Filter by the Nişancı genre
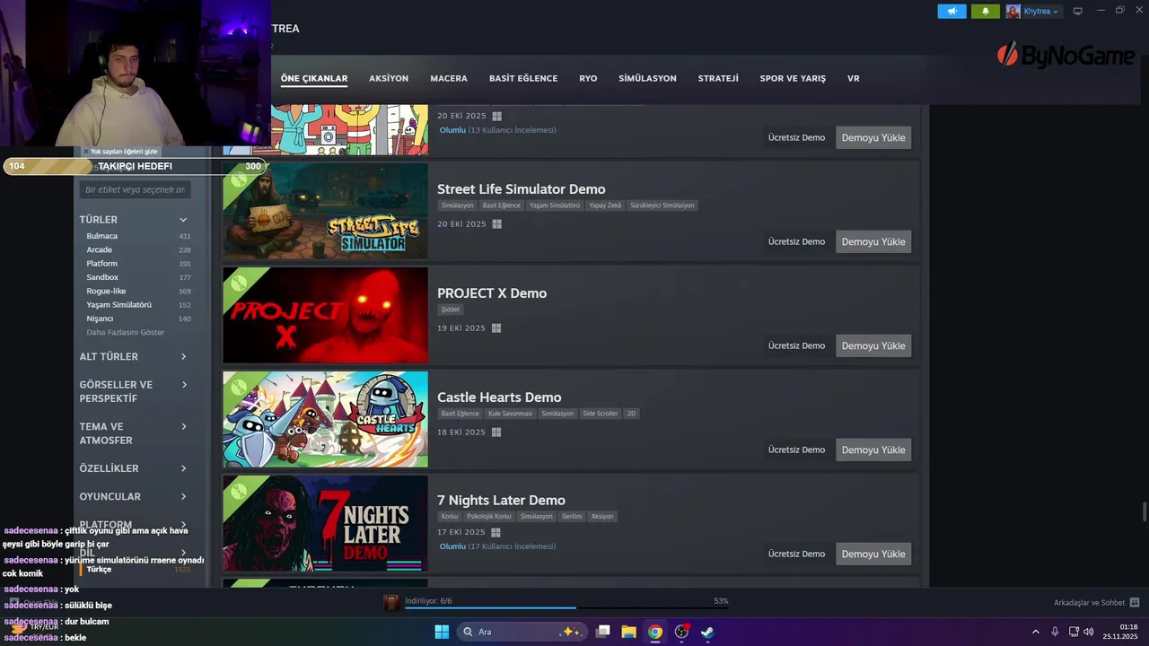The height and width of the screenshot is (646, 1149). coord(100,319)
